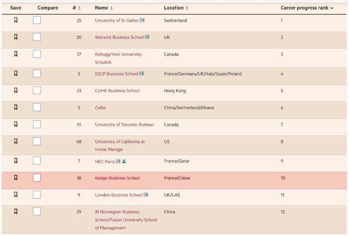349x236 pixels.
Task: Open profile icon beside London Business School
Action: (146, 195)
